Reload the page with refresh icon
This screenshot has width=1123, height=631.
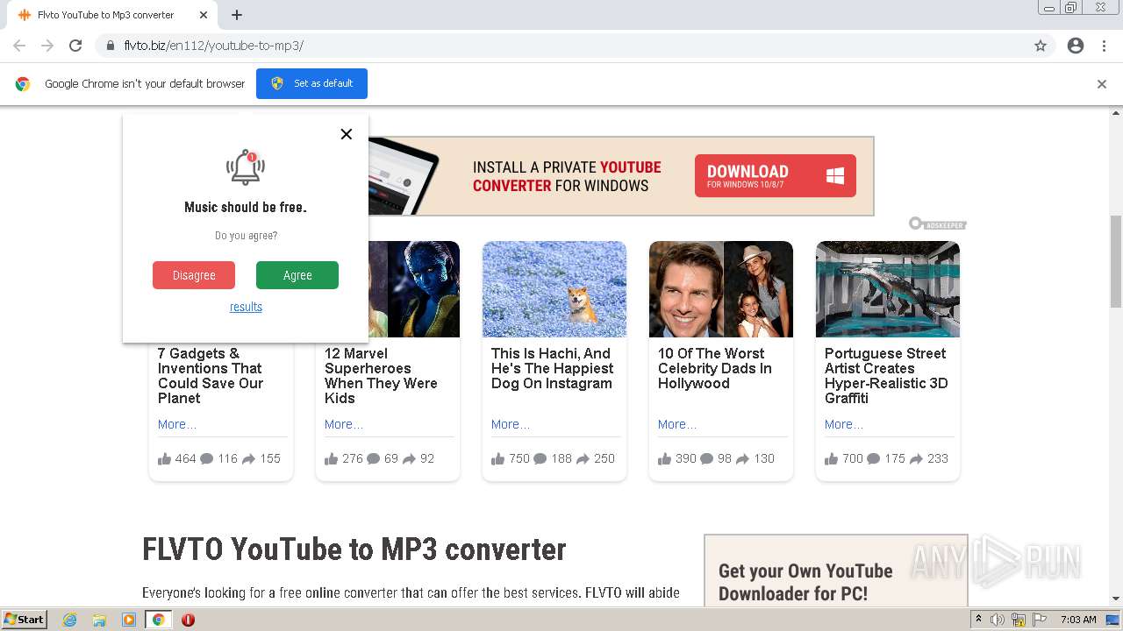click(75, 46)
